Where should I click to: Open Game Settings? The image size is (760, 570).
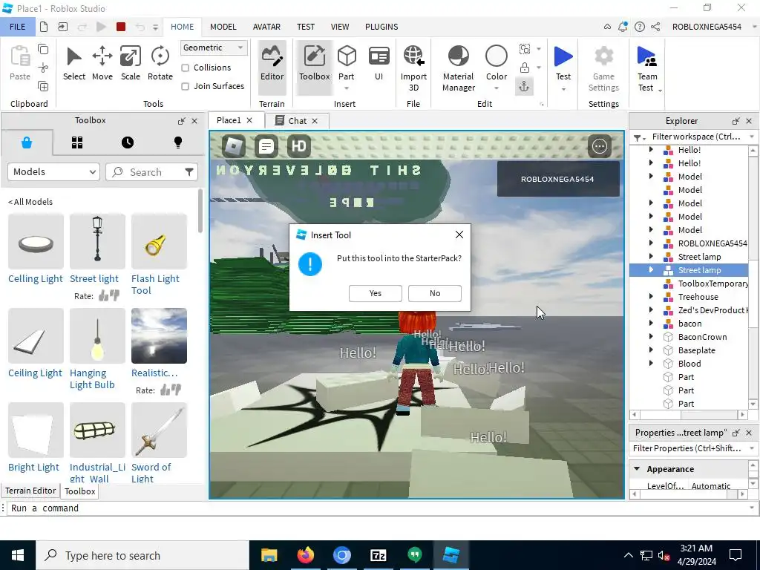click(x=603, y=68)
